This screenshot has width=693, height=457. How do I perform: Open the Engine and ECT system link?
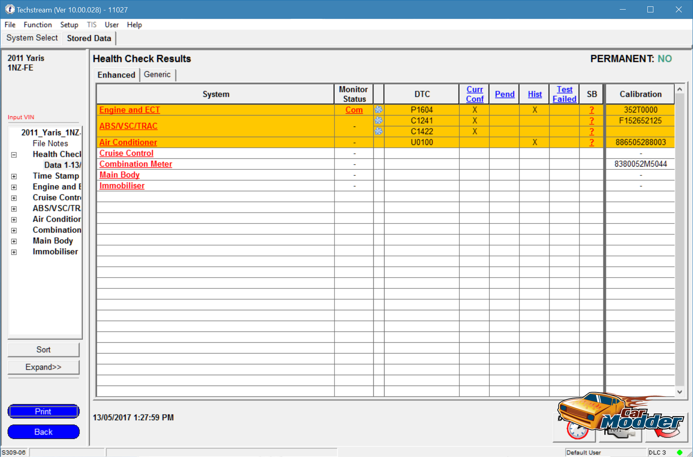click(130, 110)
